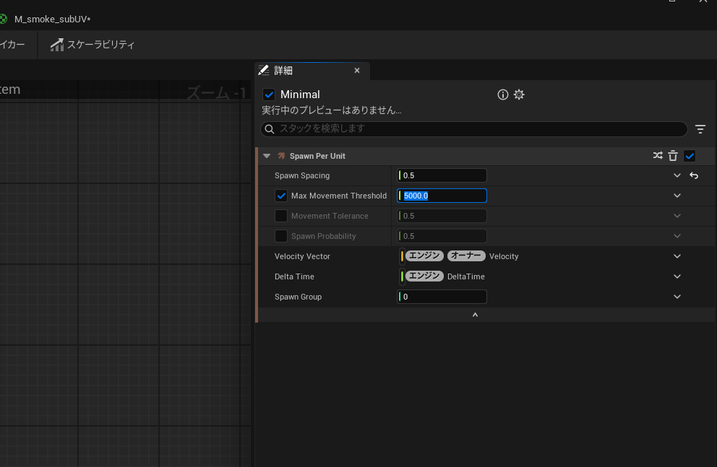Click the shuffle icon on Spawn Per Unit

pyautogui.click(x=658, y=156)
